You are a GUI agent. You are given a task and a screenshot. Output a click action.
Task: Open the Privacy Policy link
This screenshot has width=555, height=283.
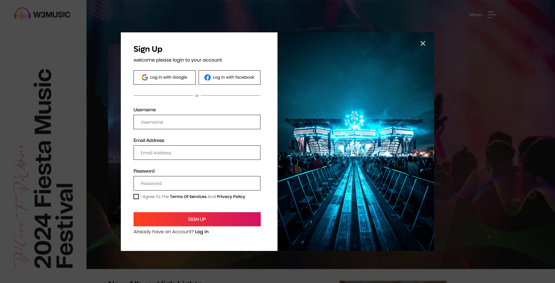[x=231, y=197]
